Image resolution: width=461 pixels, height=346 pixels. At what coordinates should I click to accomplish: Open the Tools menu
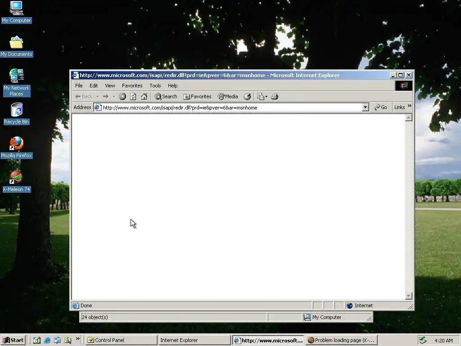(155, 86)
